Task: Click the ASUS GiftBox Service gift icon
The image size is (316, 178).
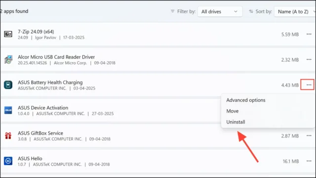Action: (x=8, y=135)
